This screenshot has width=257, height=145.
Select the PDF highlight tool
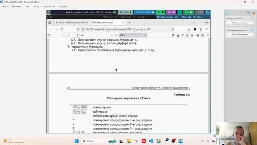tap(178, 35)
